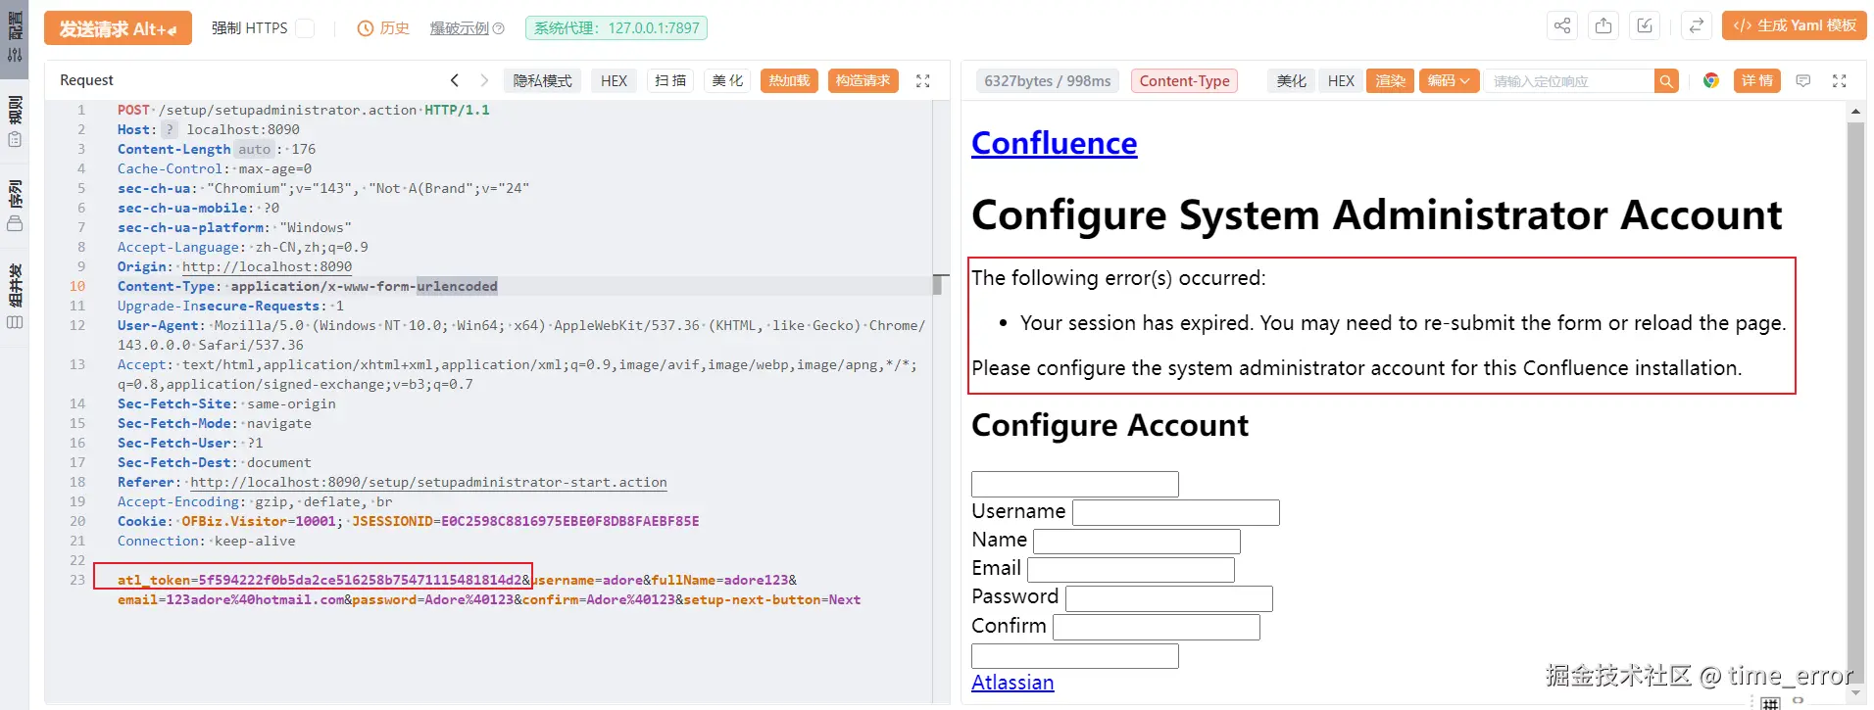Click line 10 Content-Type header text
Image resolution: width=1874 pixels, height=710 pixels.
pos(308,286)
